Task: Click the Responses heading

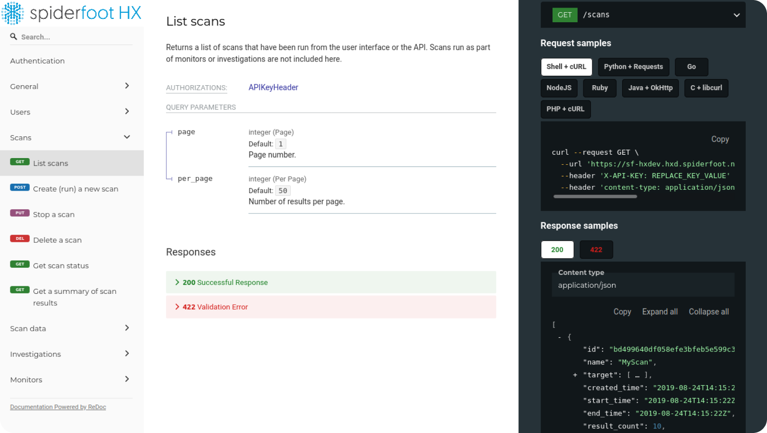Action: tap(191, 252)
